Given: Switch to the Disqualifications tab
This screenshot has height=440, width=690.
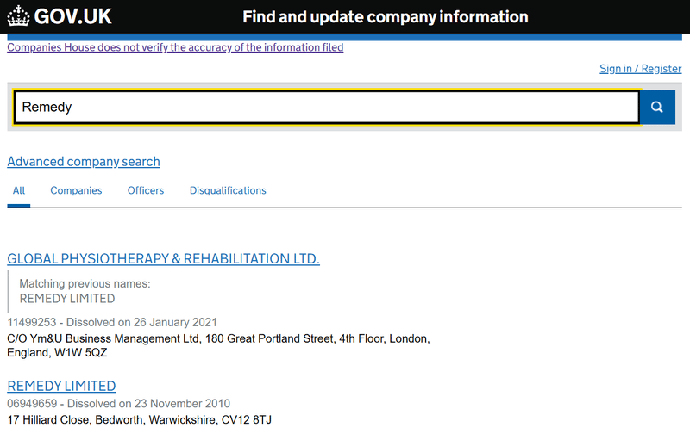Looking at the screenshot, I should tap(228, 190).
